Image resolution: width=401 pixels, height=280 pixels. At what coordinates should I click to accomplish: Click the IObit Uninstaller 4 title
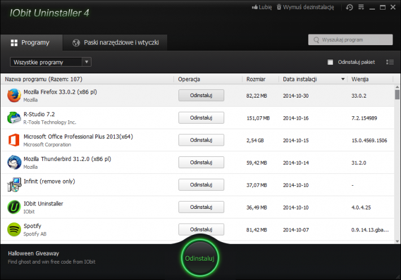(50, 13)
